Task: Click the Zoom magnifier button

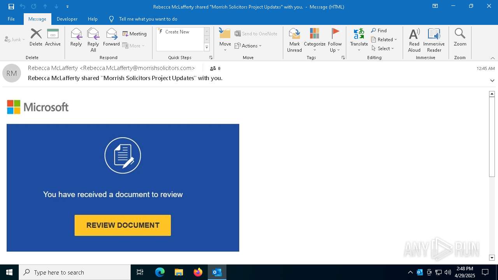Action: (460, 38)
